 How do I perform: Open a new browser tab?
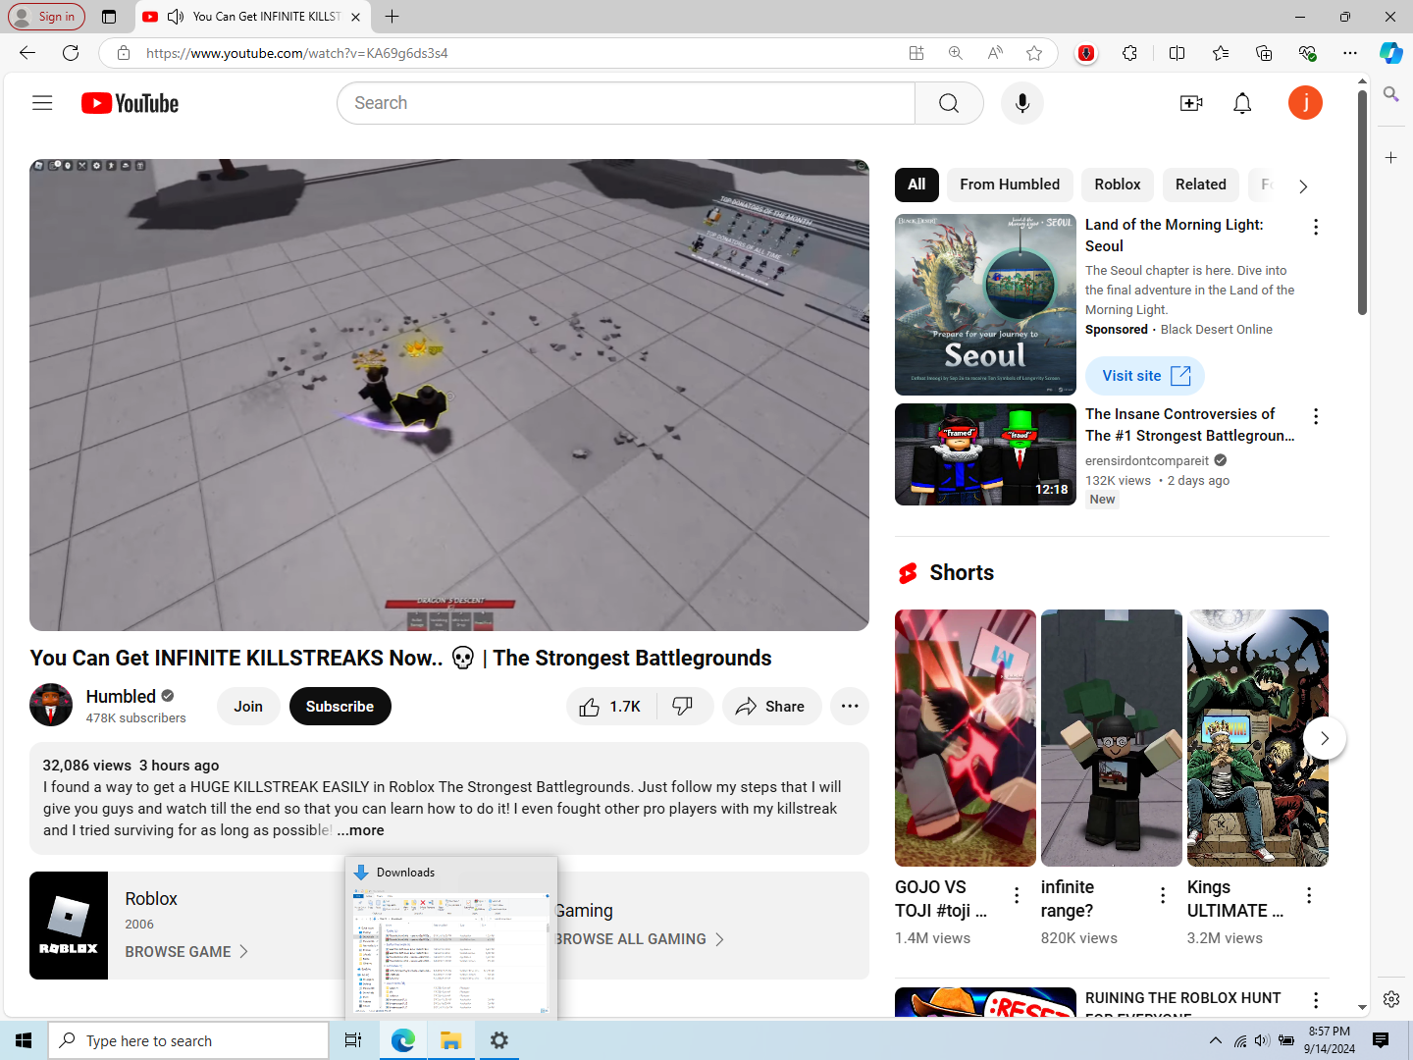(392, 17)
